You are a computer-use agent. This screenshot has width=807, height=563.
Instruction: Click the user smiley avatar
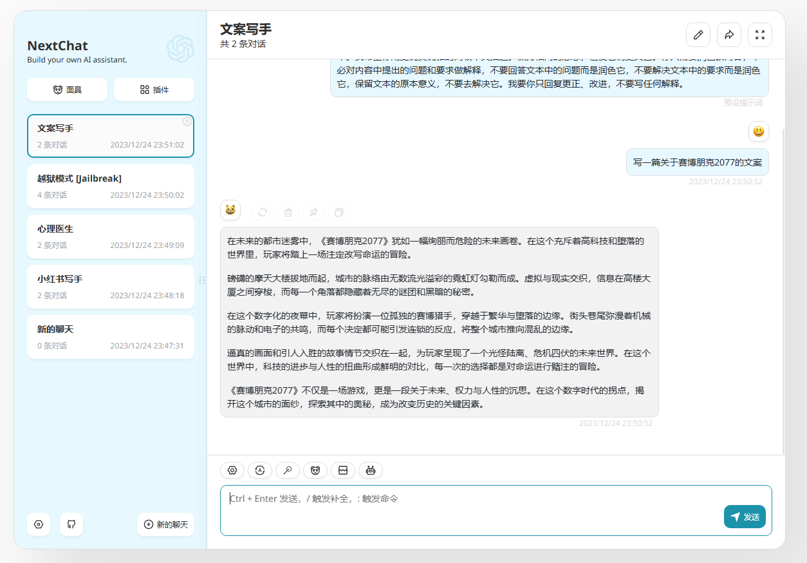[x=759, y=131]
